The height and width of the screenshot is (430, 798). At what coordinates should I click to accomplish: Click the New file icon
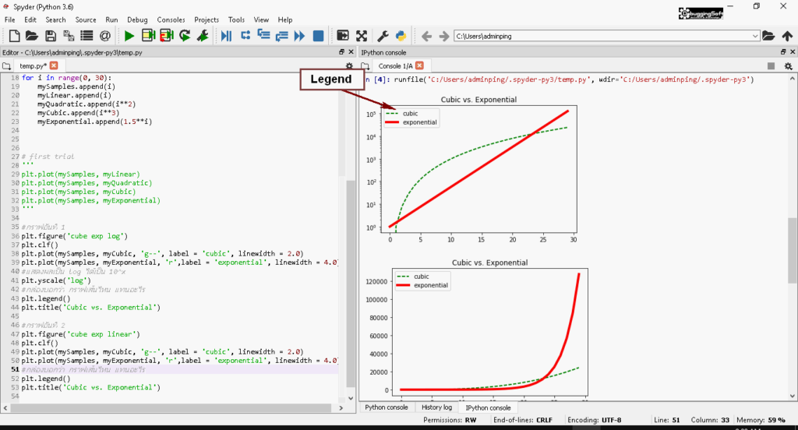[x=14, y=36]
